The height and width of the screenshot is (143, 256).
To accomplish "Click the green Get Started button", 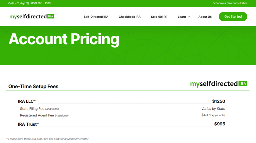I will (x=233, y=17).
